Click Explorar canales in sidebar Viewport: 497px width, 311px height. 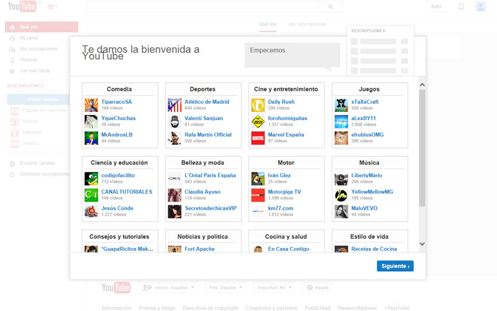(x=37, y=163)
